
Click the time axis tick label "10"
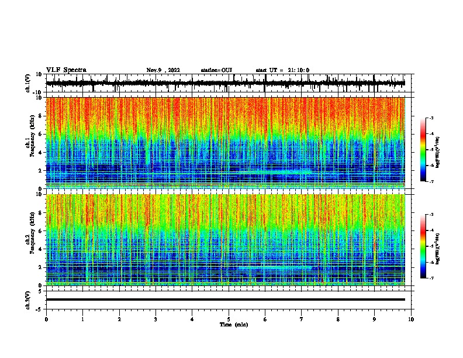pos(411,319)
